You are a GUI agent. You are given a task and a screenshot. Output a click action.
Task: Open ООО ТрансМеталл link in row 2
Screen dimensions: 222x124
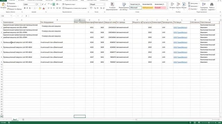pos(180,28)
